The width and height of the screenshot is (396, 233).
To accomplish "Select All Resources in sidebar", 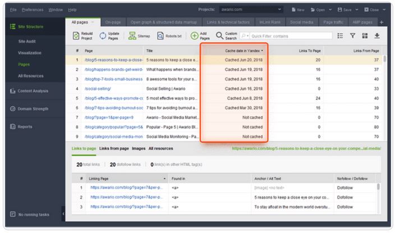I will tap(31, 76).
